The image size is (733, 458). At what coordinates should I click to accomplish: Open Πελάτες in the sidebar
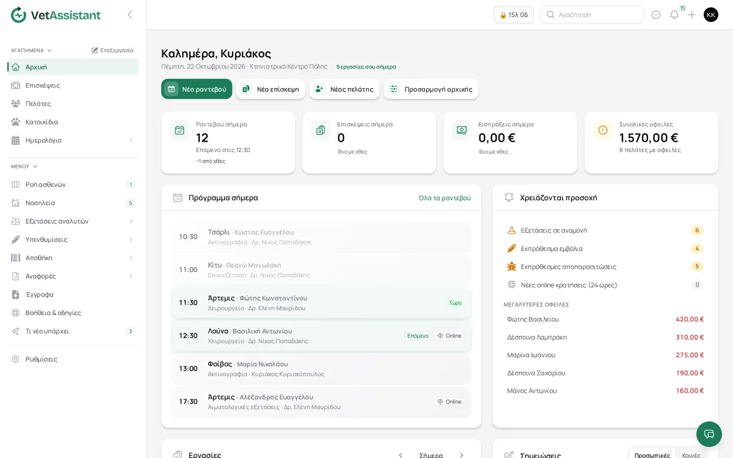tap(73, 104)
